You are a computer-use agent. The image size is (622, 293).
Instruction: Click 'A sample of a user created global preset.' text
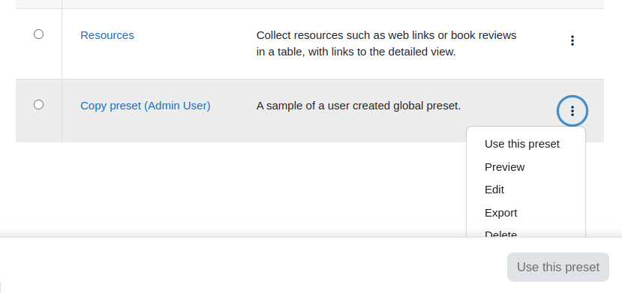pyautogui.click(x=359, y=106)
